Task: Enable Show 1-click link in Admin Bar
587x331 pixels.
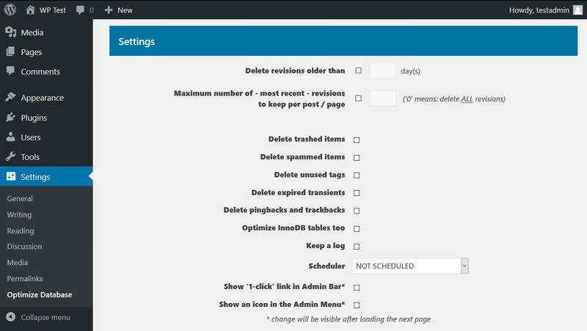Action: click(357, 287)
